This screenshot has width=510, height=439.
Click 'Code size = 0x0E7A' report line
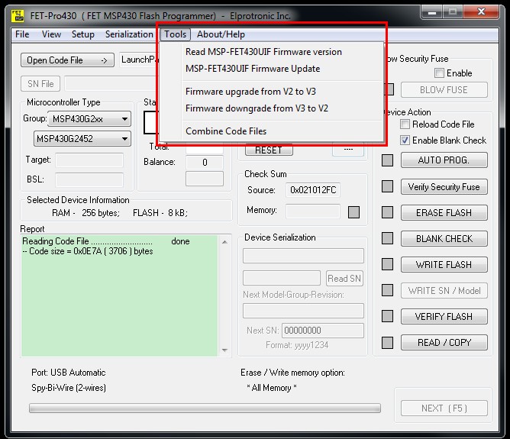88,251
